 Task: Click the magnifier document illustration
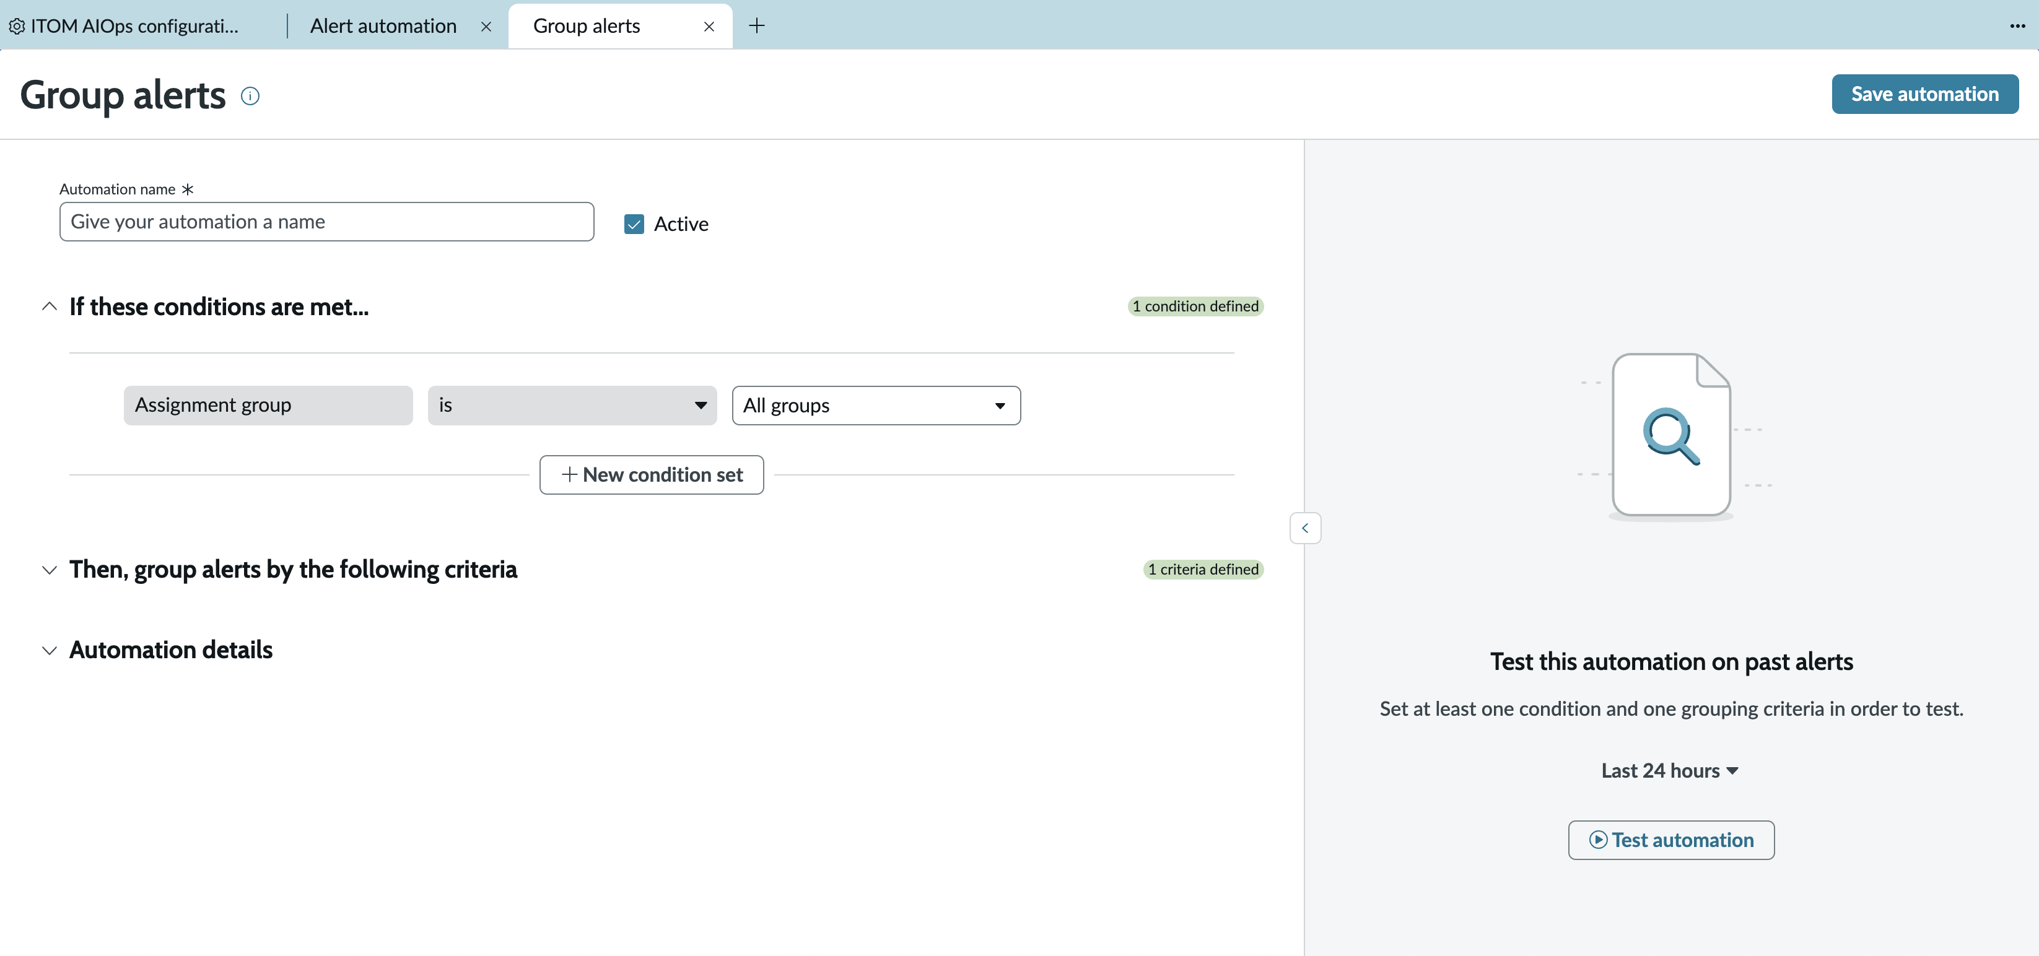tap(1671, 435)
